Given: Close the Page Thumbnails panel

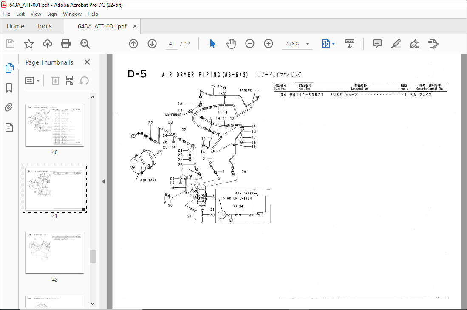Looking at the screenshot, I should 87,62.
